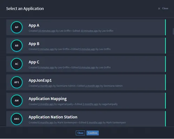
Task: Click the App B edited 9 minutes ago timestamp
Action: click(x=87, y=49)
